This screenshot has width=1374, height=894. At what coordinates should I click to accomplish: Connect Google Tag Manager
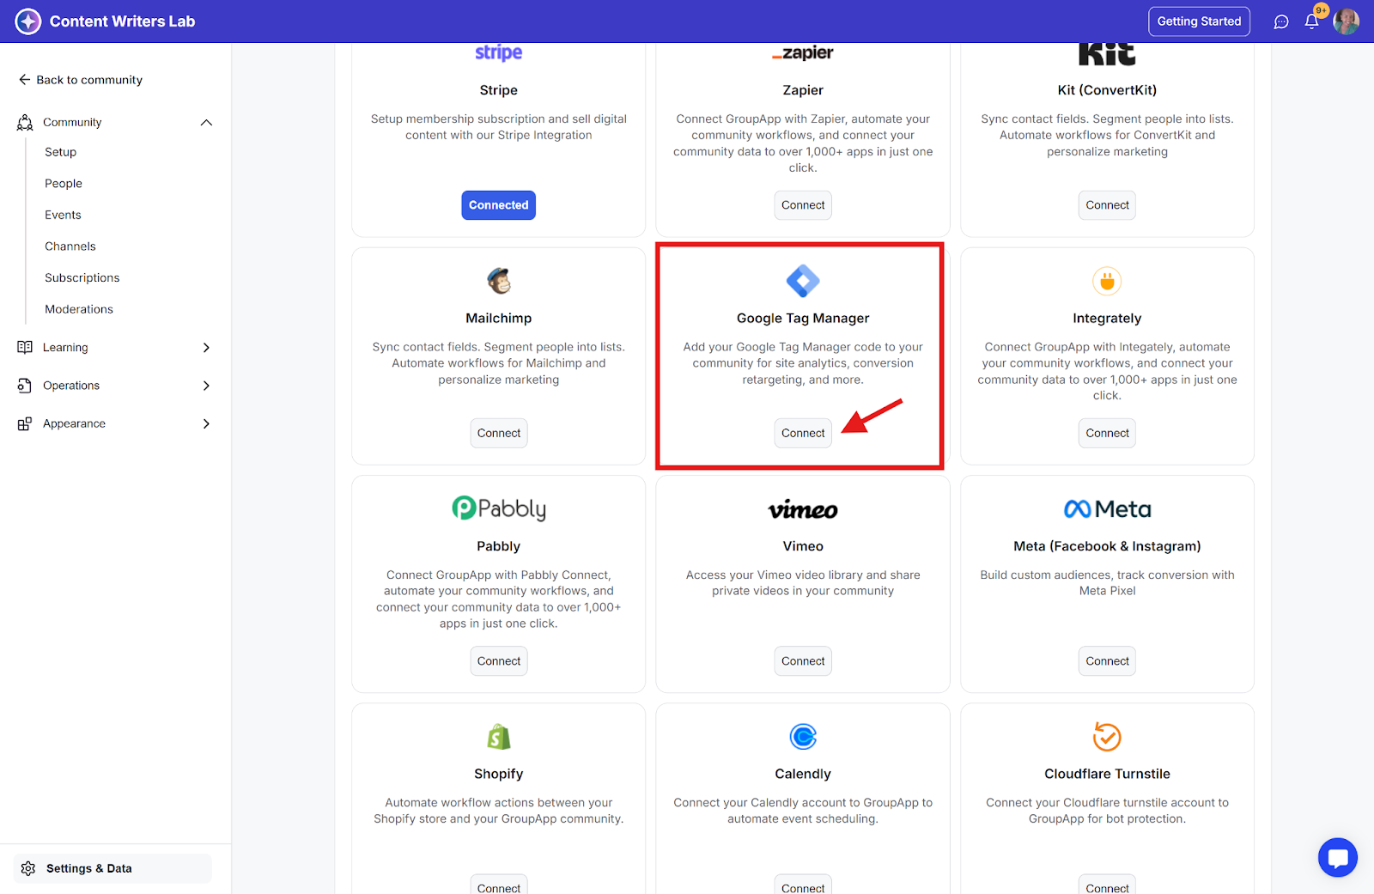tap(803, 434)
